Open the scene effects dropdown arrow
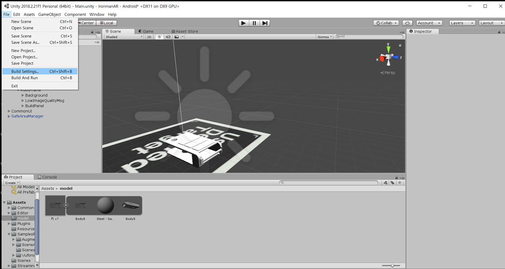This screenshot has height=269, width=505. click(183, 37)
